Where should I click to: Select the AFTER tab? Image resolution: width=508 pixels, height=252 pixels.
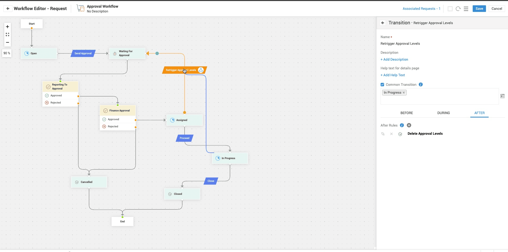point(479,113)
